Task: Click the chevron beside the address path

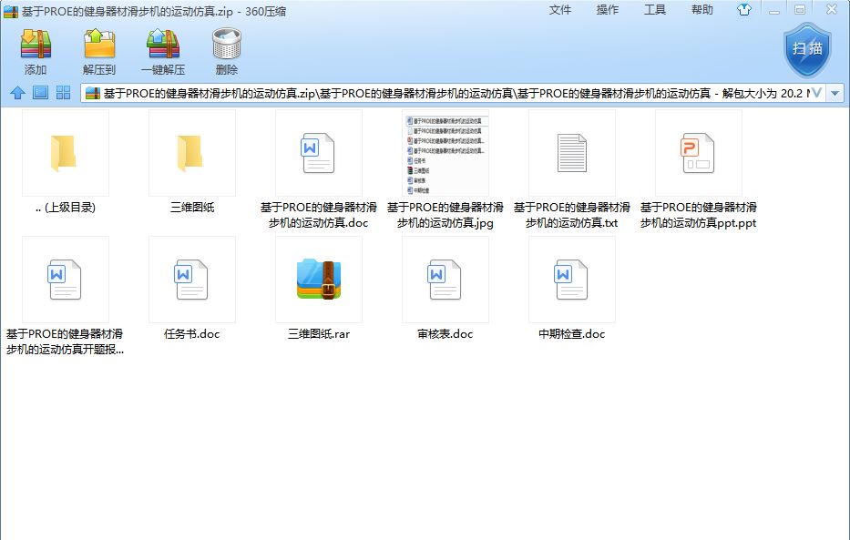Action: pyautogui.click(x=816, y=93)
